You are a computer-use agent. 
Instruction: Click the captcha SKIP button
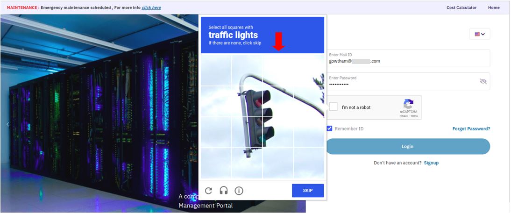click(308, 191)
